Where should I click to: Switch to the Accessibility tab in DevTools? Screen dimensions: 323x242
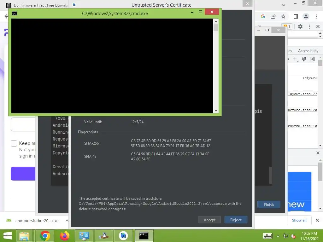click(308, 51)
